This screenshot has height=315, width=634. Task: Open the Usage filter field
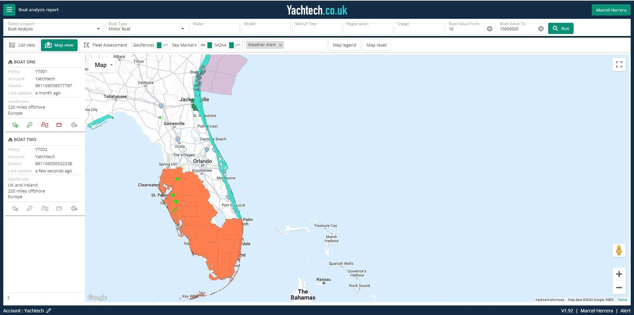(419, 29)
